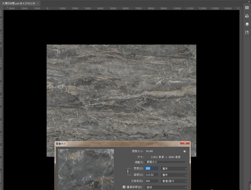Open the 分辨率 unit dropdown
The width and height of the screenshot is (251, 190).
point(174,181)
